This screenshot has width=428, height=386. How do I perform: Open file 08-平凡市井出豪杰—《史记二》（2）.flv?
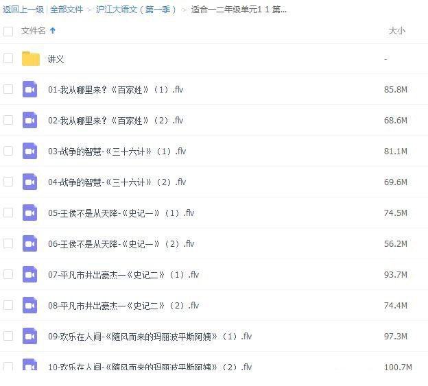[x=123, y=305]
